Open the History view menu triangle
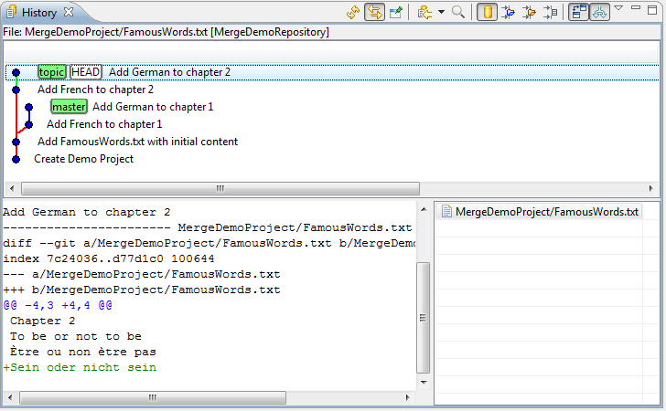Image resolution: width=666 pixels, height=411 pixels. (x=618, y=7)
